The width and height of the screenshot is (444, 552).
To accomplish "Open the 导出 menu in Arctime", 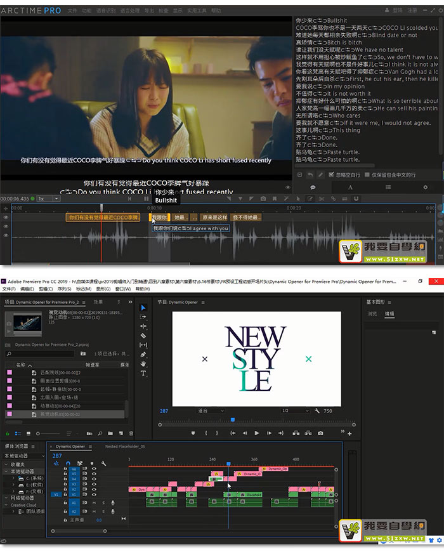I will [x=149, y=11].
